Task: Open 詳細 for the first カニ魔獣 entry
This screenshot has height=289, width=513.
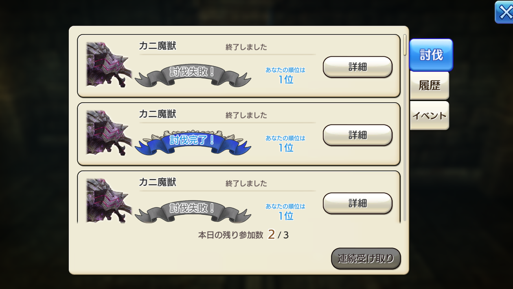Action: [x=357, y=67]
